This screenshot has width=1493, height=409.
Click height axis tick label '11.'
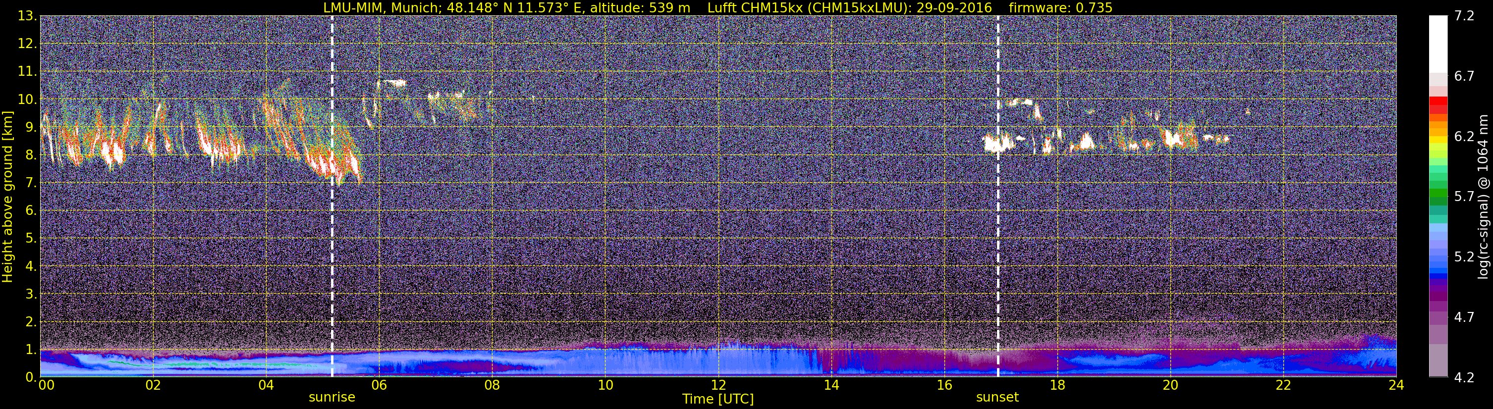point(27,71)
